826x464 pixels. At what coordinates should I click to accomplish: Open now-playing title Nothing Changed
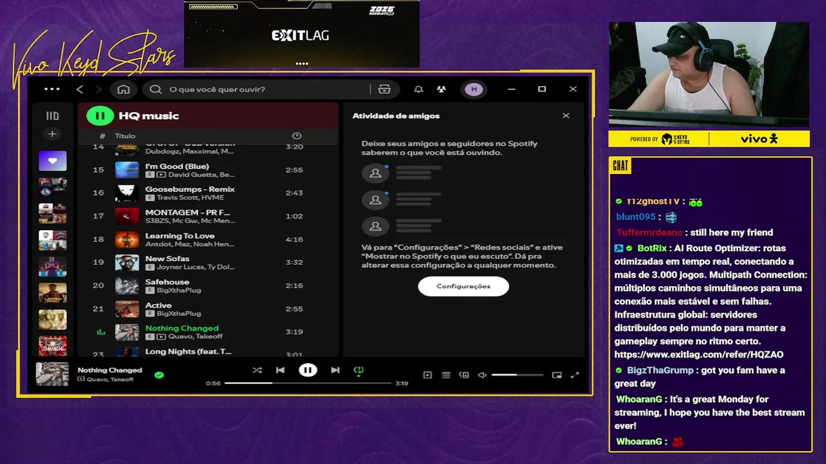(x=110, y=371)
